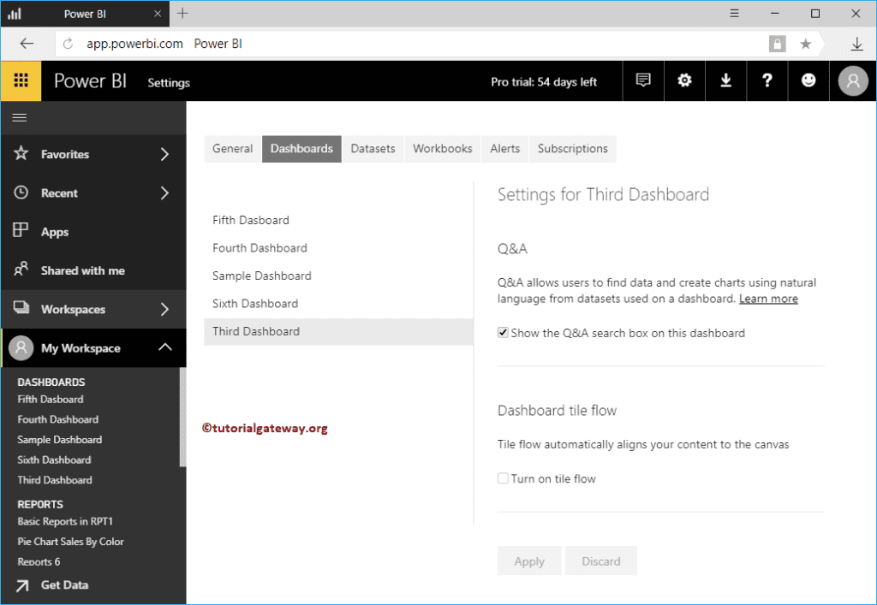Open the Learn more link
Viewport: 877px width, 605px height.
point(768,298)
